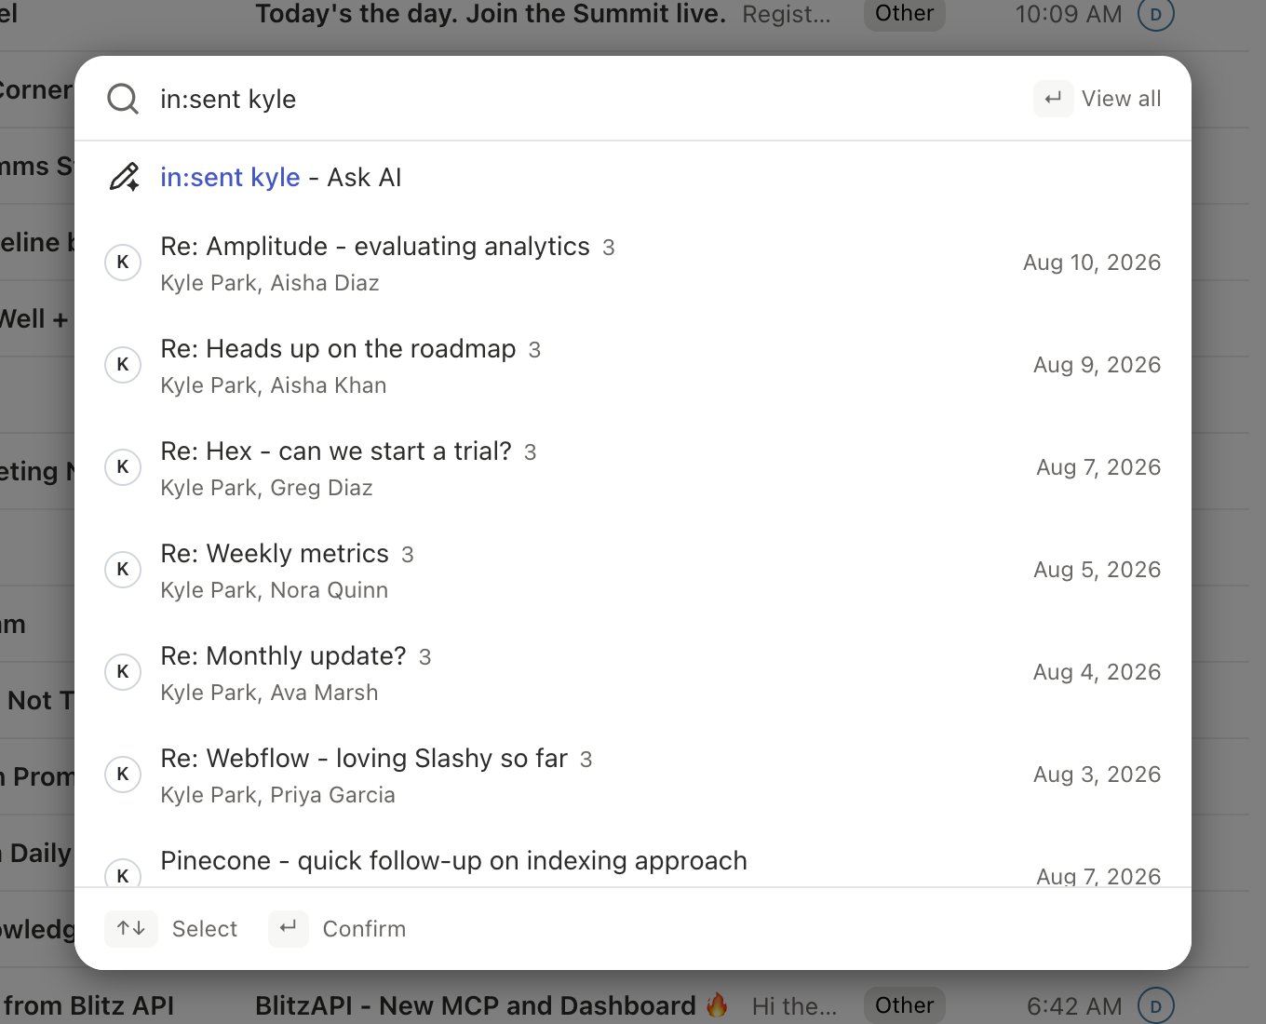Open 'Re: Hex - can we start a trial?'
This screenshot has width=1266, height=1024.
(x=633, y=467)
